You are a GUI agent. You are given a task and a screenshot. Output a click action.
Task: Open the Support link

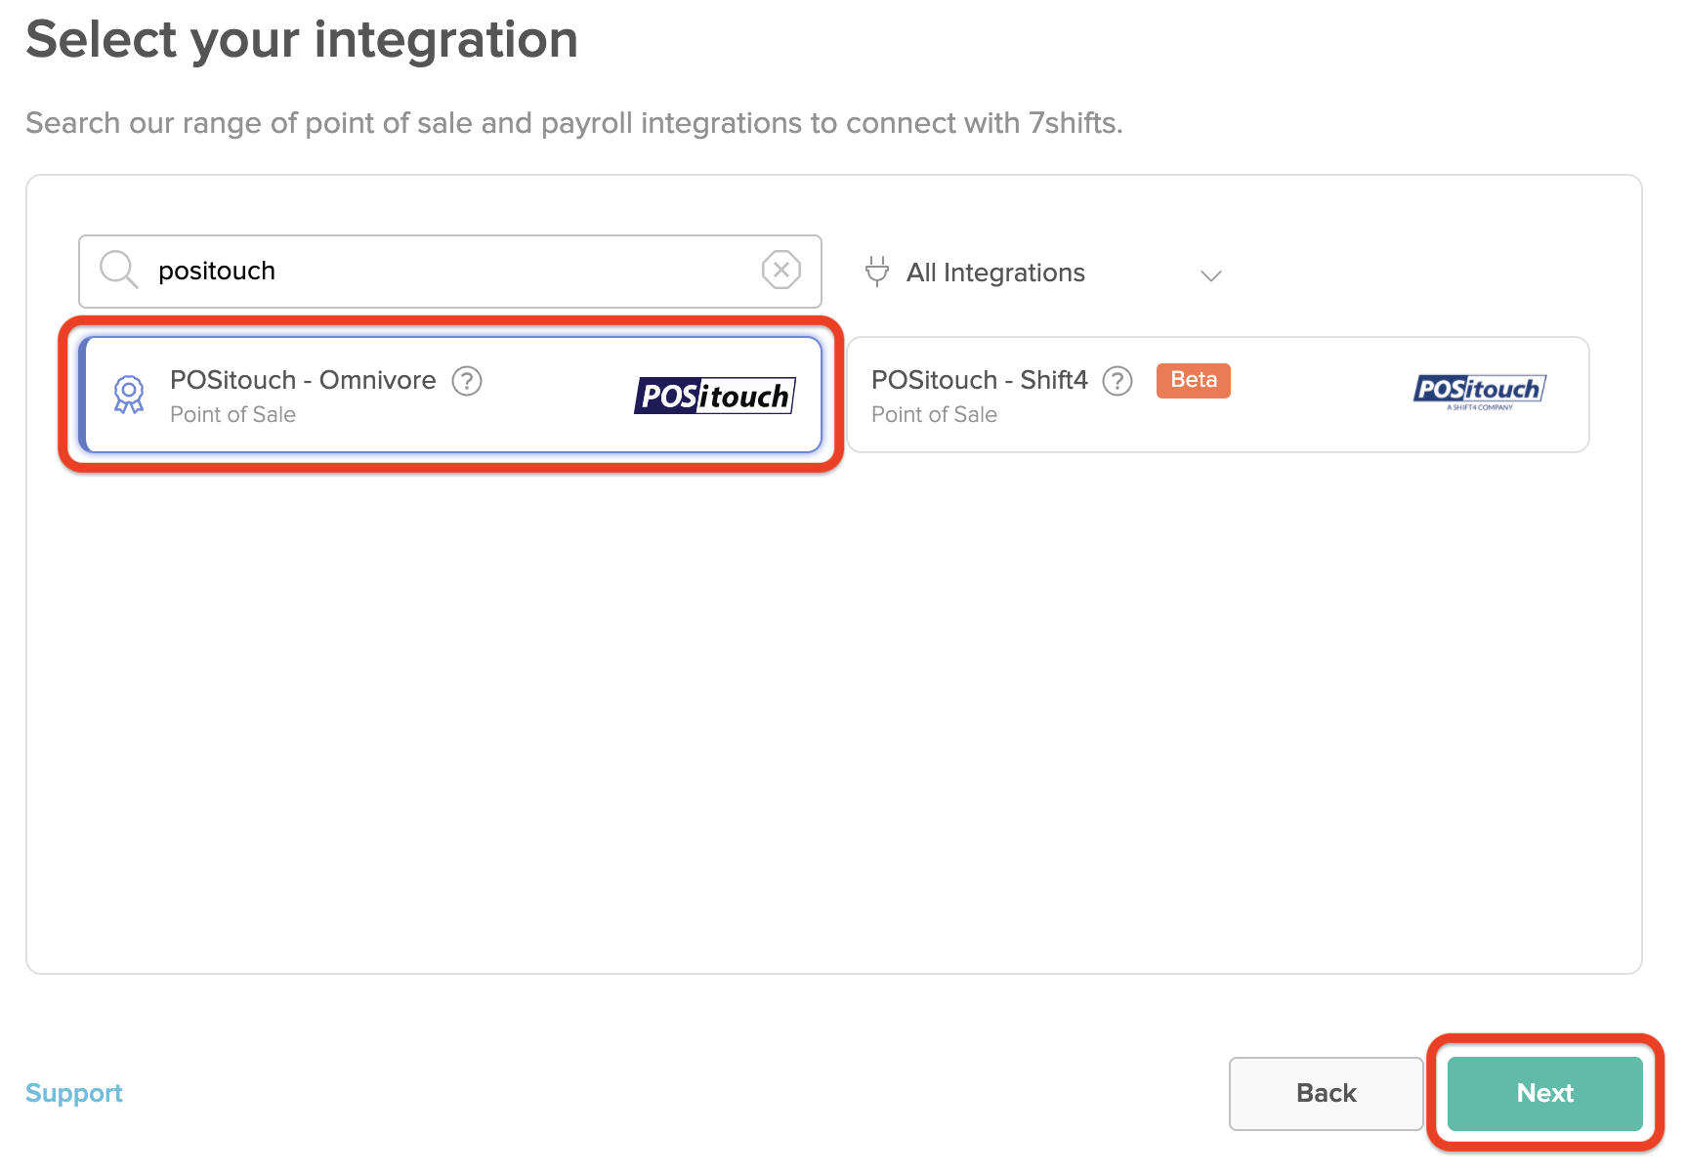pos(74,1093)
